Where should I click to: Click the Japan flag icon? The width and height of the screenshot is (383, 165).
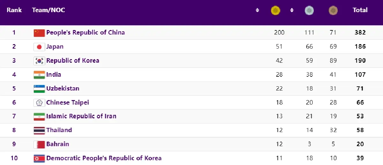[39, 47]
